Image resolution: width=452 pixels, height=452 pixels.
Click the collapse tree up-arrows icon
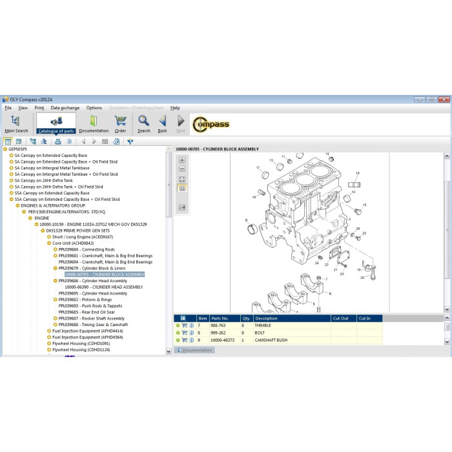[x=43, y=141]
